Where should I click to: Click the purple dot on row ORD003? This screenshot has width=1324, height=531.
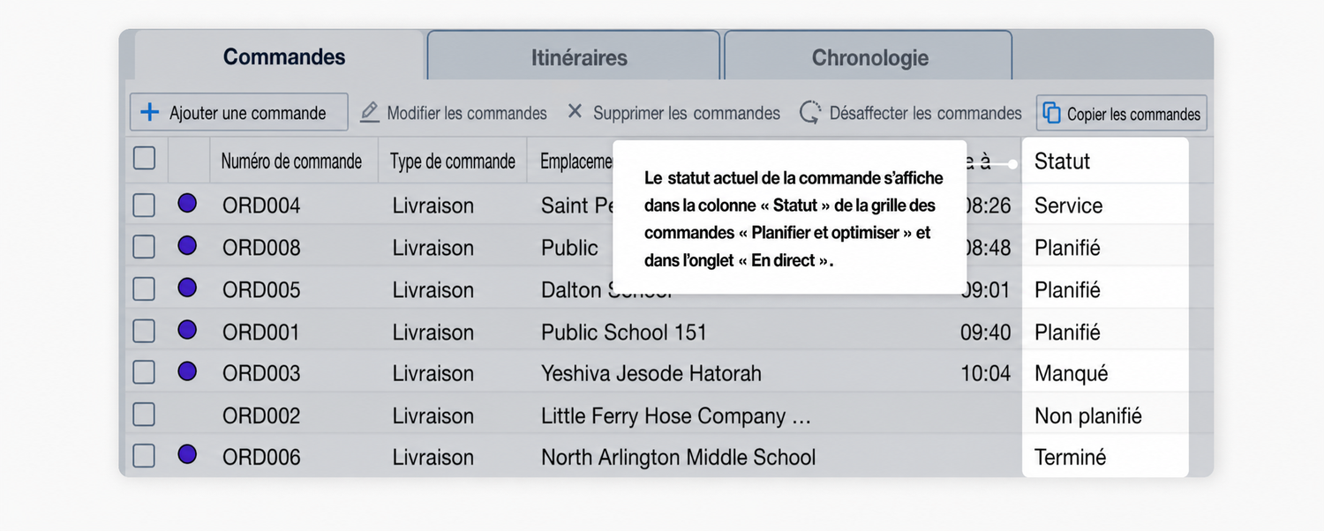[x=187, y=371]
